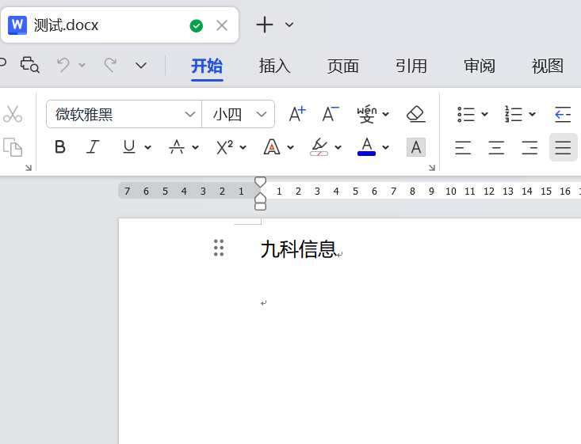Toggle bold formatting
The width and height of the screenshot is (581, 444).
click(x=60, y=147)
